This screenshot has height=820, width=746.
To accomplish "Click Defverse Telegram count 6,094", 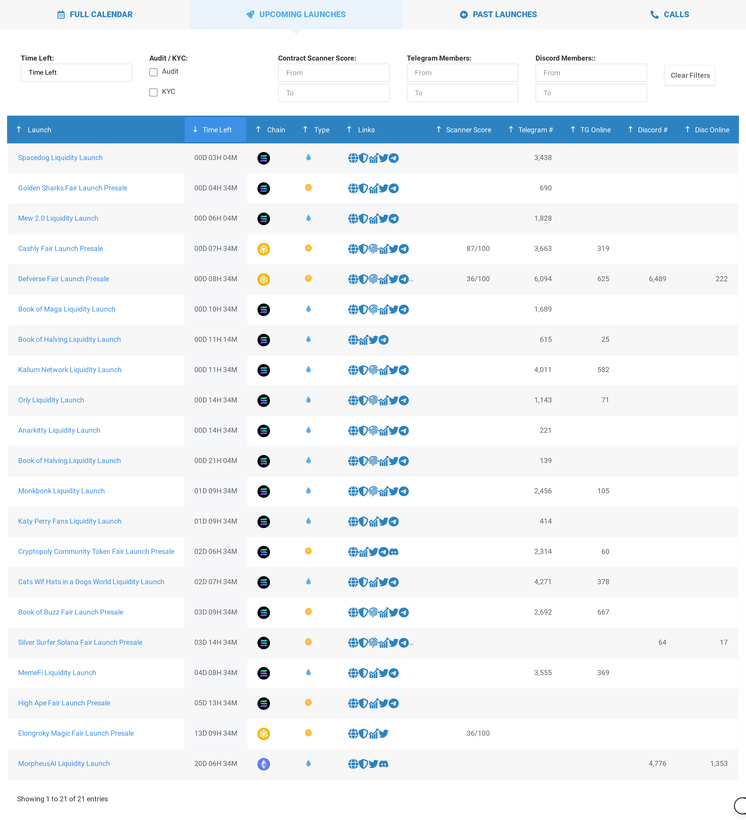I will (x=543, y=279).
